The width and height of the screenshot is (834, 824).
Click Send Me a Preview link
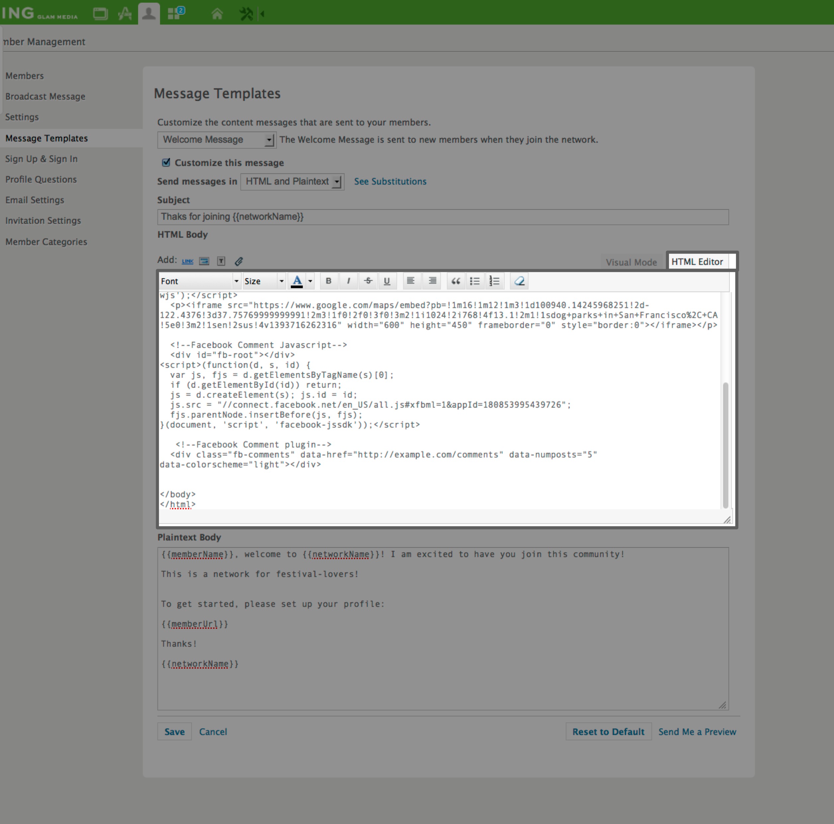(697, 732)
